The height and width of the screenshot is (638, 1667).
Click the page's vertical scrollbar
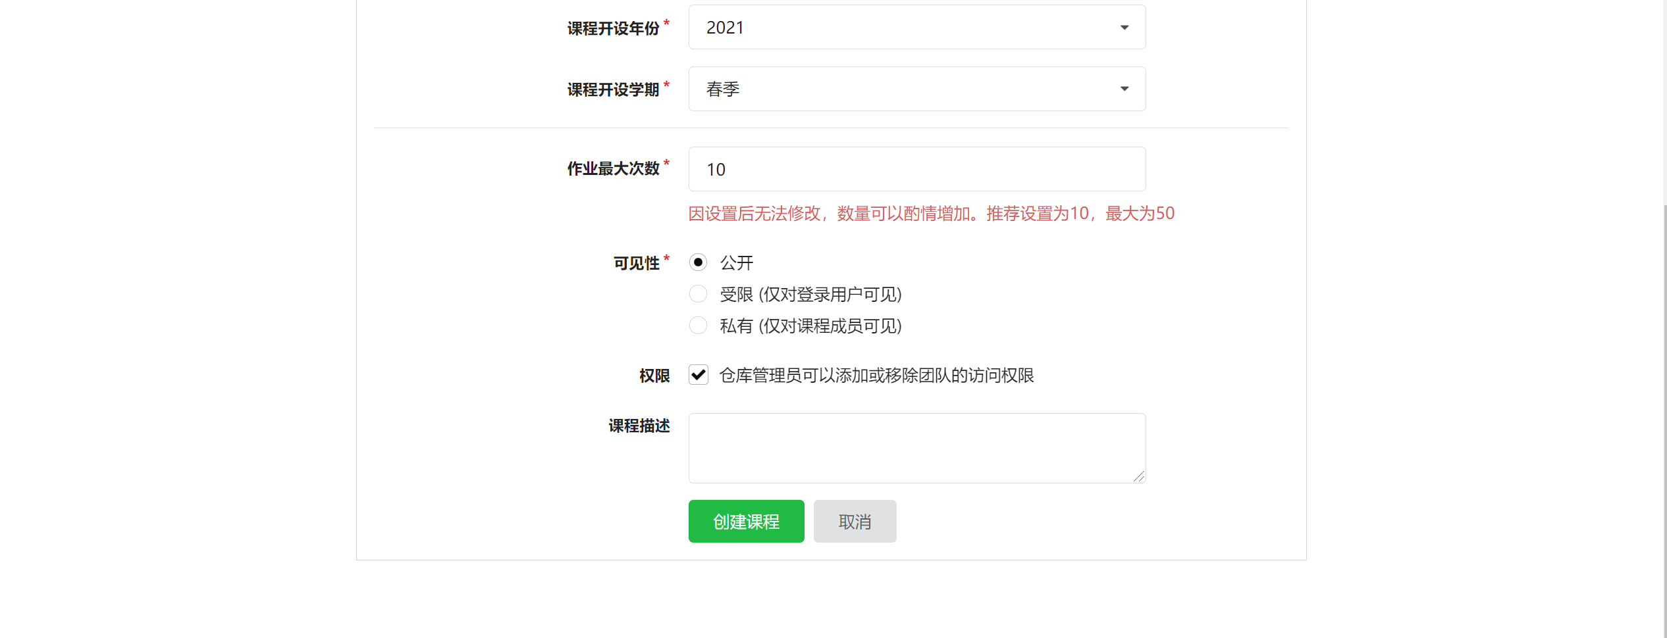[1663, 421]
